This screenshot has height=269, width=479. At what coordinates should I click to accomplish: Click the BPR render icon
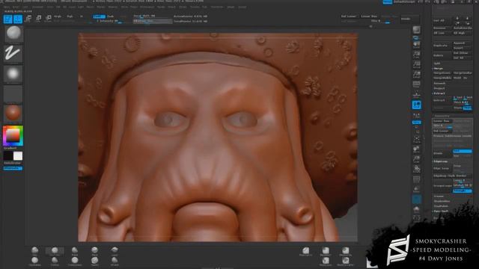coord(417,30)
